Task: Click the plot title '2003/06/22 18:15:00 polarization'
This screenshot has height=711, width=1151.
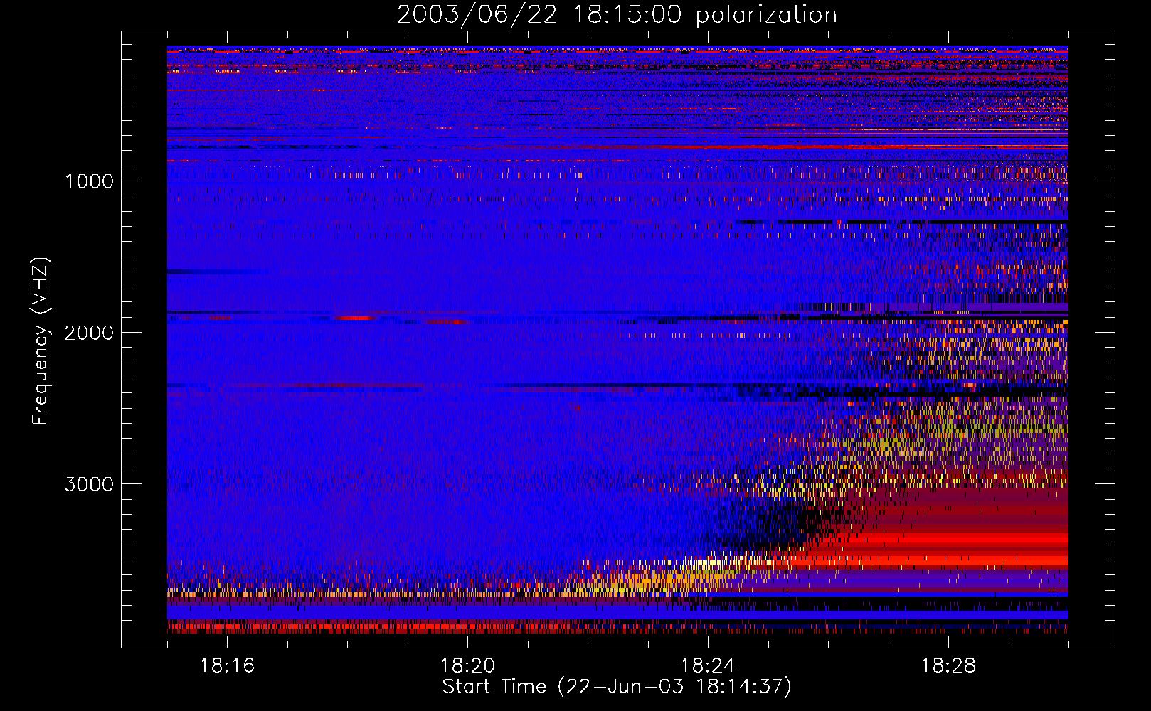Action: (x=617, y=14)
